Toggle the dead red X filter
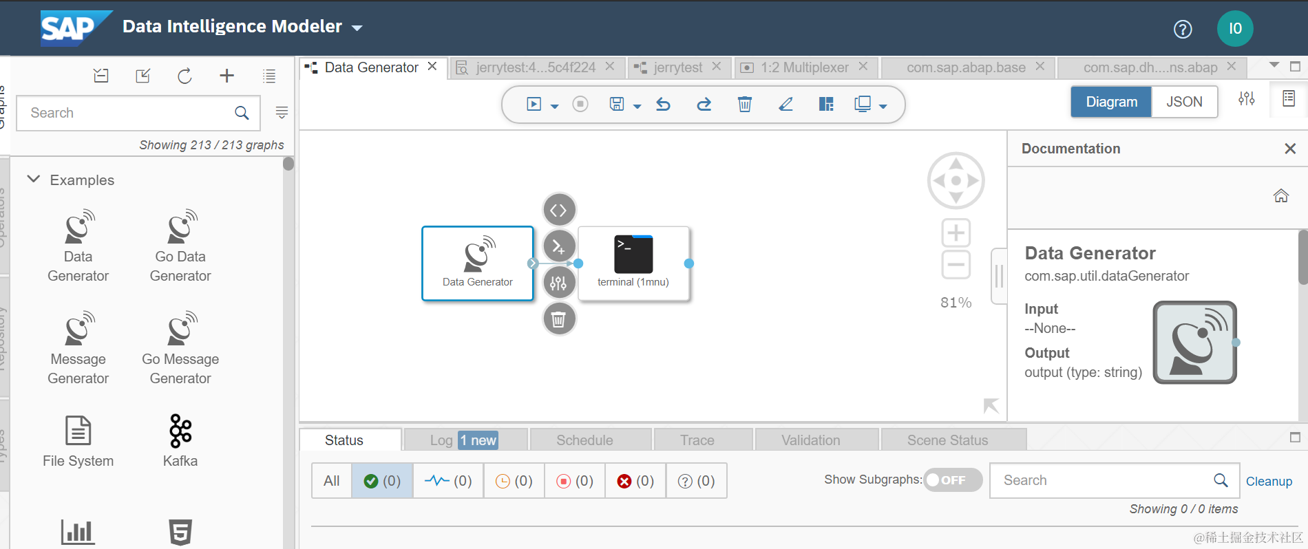1308x549 pixels. pos(635,481)
